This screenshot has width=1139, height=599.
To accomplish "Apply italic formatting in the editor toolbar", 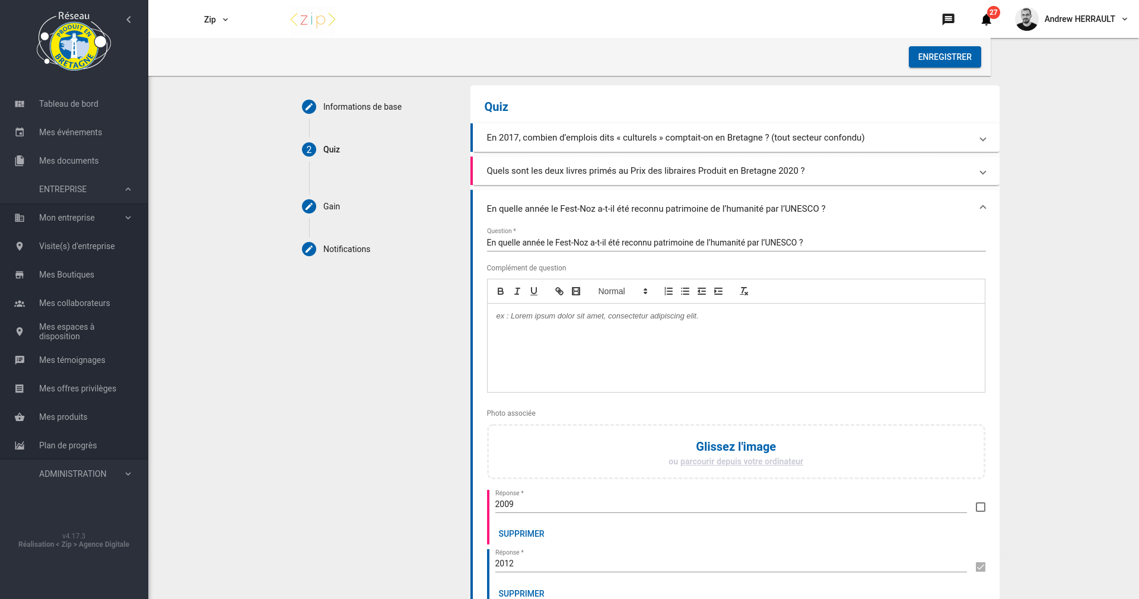I will tap(517, 291).
